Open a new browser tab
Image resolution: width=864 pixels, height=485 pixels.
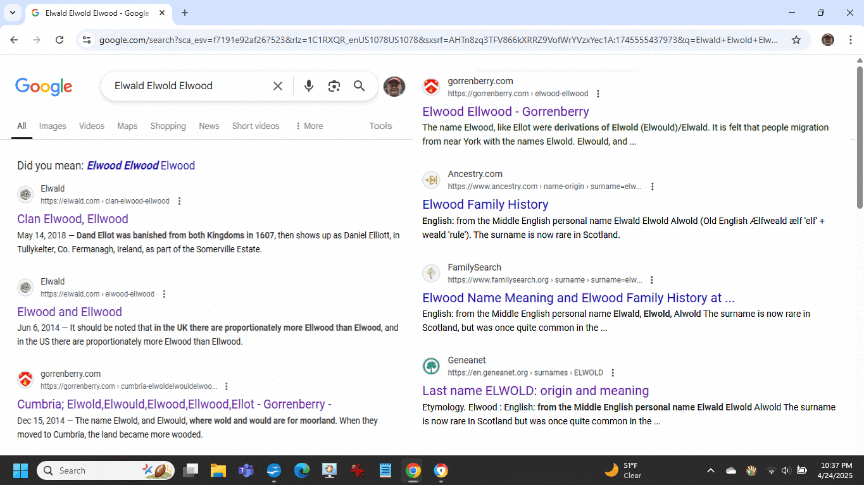pyautogui.click(x=185, y=13)
